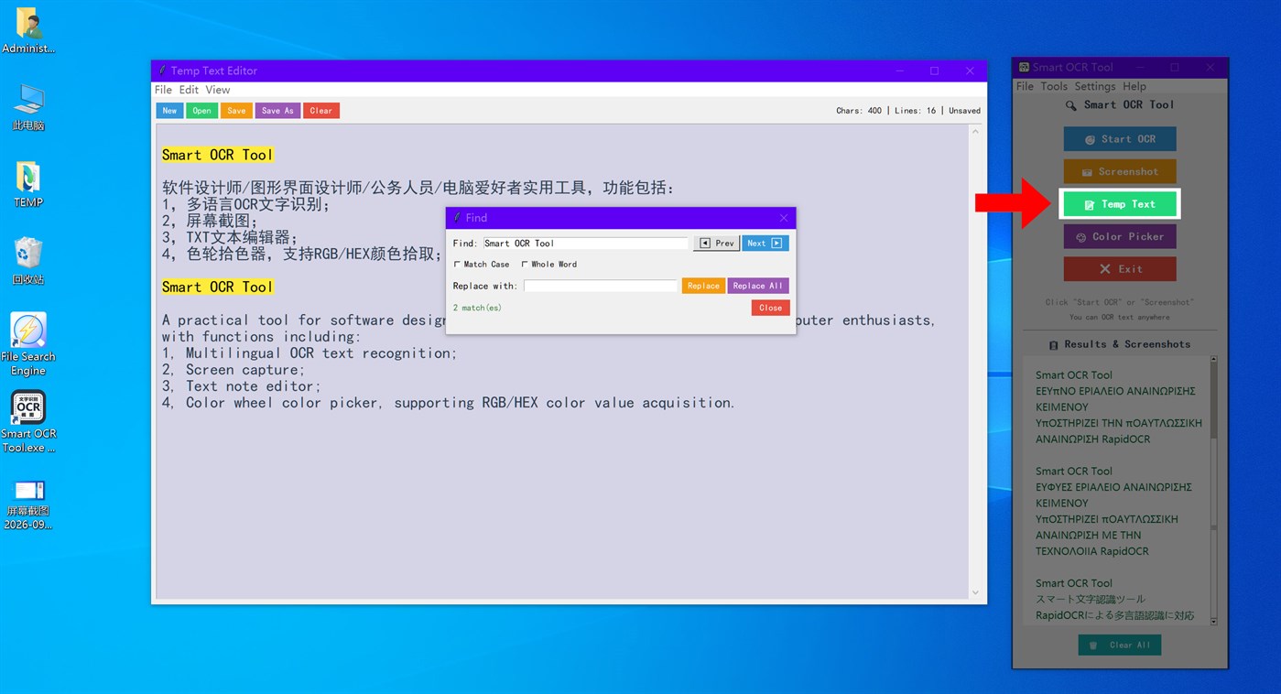1281x694 pixels.
Task: Select the 屏幕截图 screenshot file on desktop
Action: (x=28, y=504)
